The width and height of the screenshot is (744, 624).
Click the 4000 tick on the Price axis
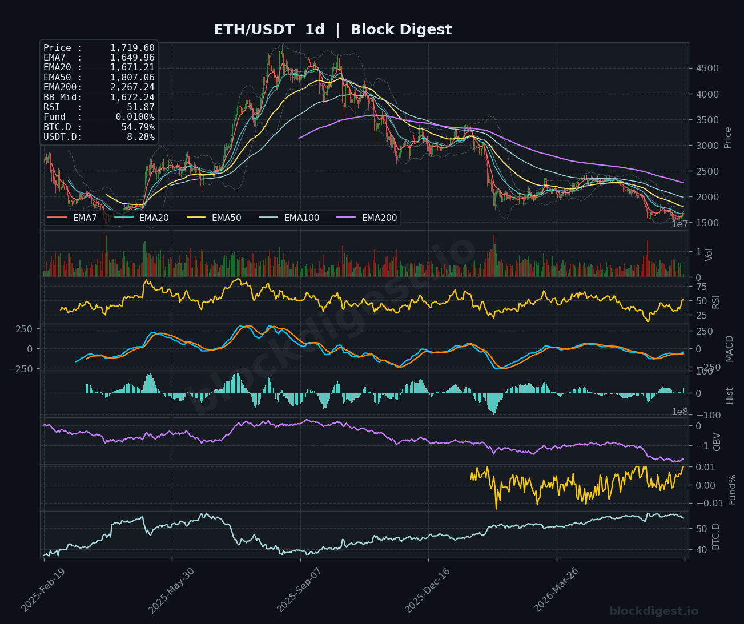(707, 94)
